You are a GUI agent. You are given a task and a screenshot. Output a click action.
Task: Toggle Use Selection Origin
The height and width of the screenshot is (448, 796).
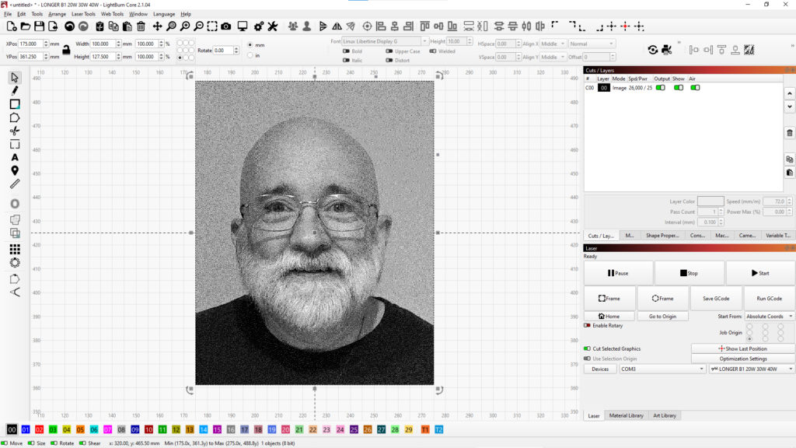click(587, 359)
